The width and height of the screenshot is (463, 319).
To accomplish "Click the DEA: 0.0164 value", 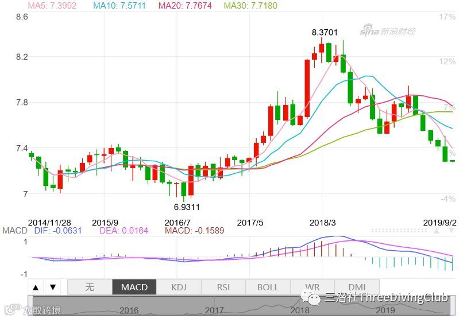I will pos(124,230).
